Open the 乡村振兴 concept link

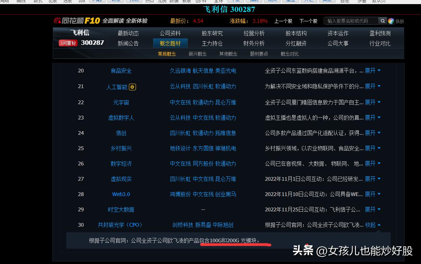[x=121, y=148]
